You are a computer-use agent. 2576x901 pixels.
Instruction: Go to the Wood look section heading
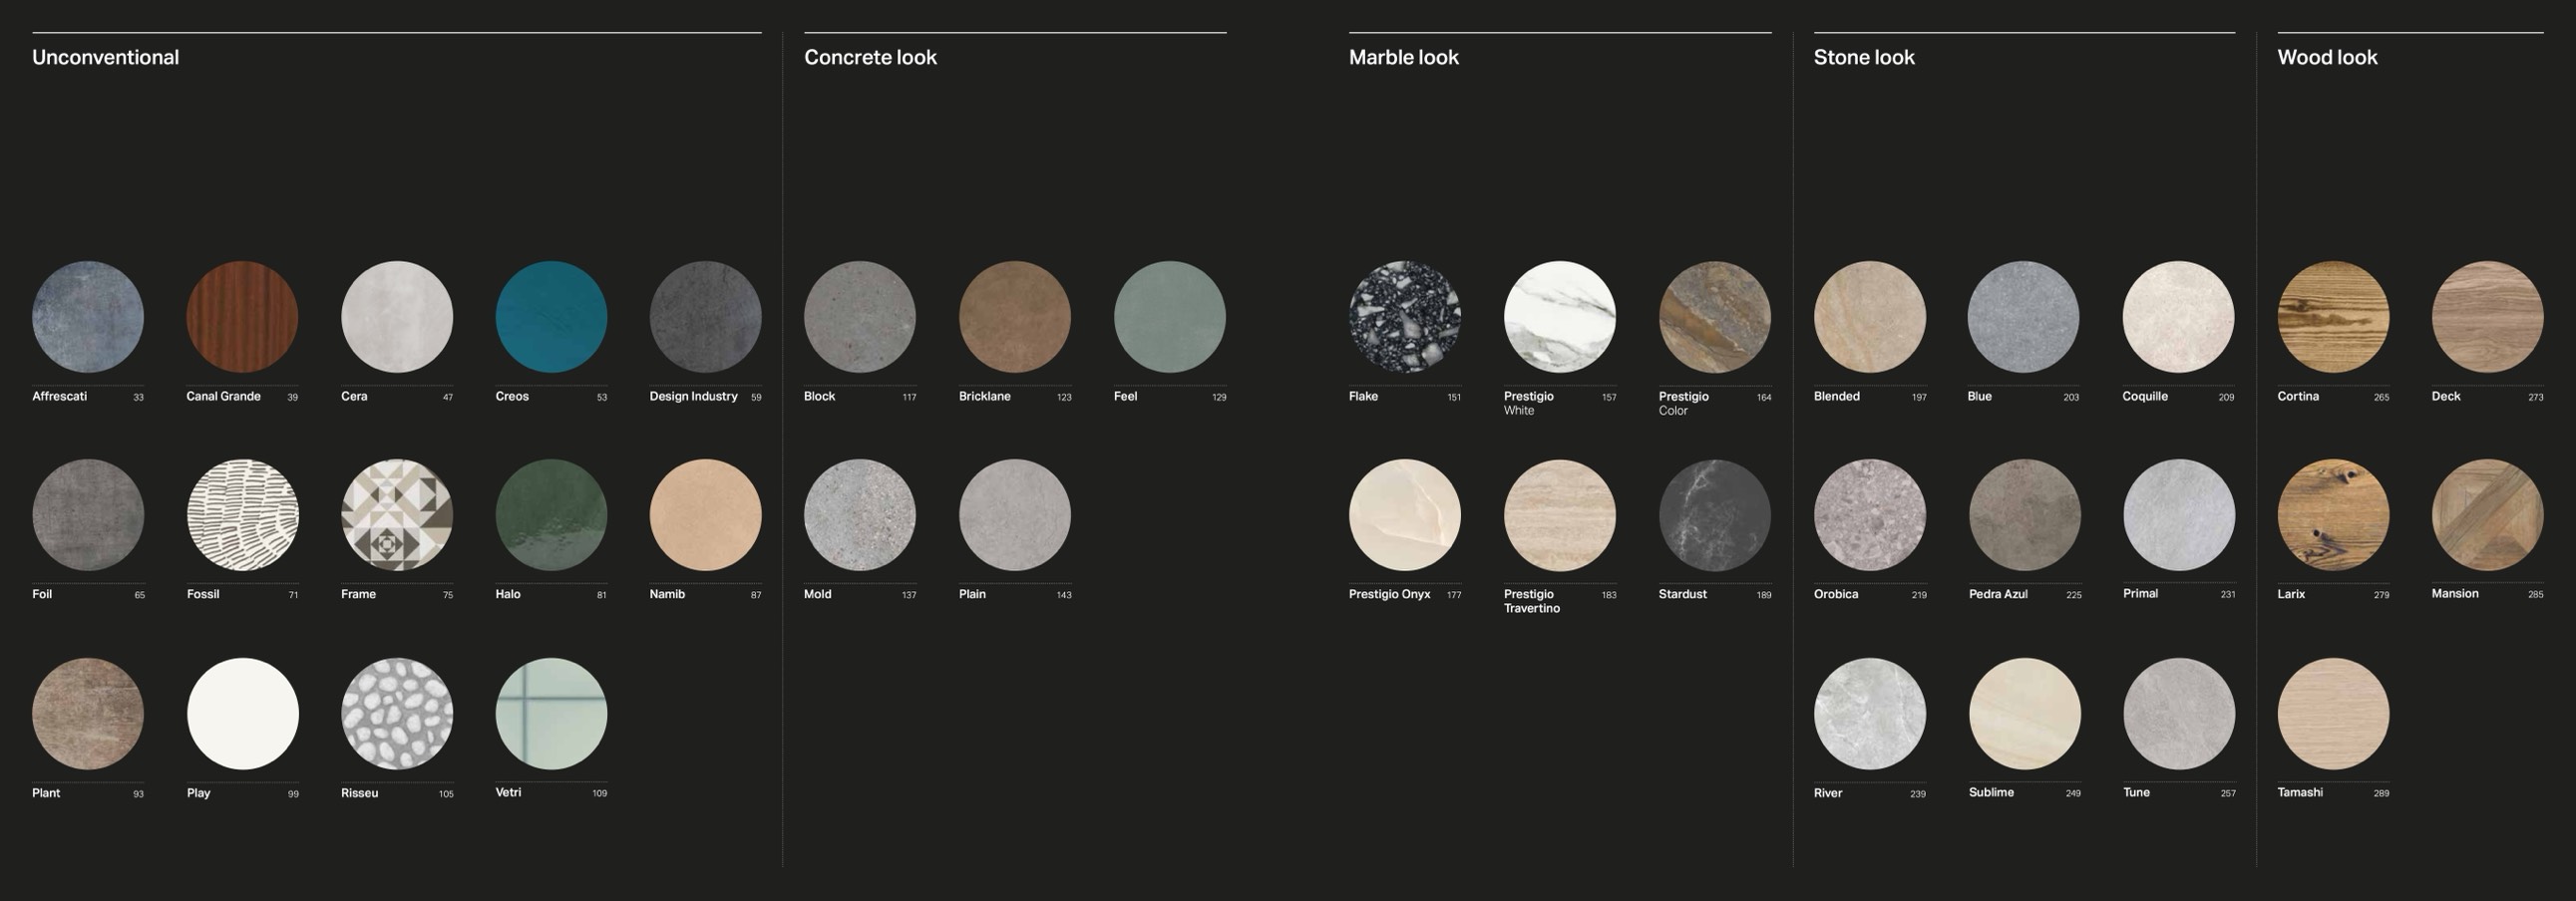pos(2327,58)
